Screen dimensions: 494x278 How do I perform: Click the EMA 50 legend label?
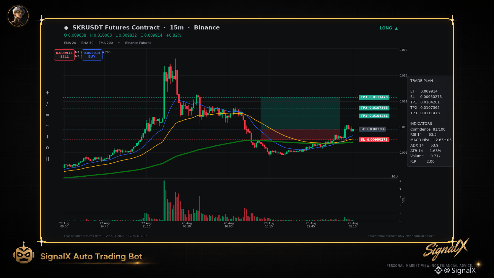coord(87,43)
